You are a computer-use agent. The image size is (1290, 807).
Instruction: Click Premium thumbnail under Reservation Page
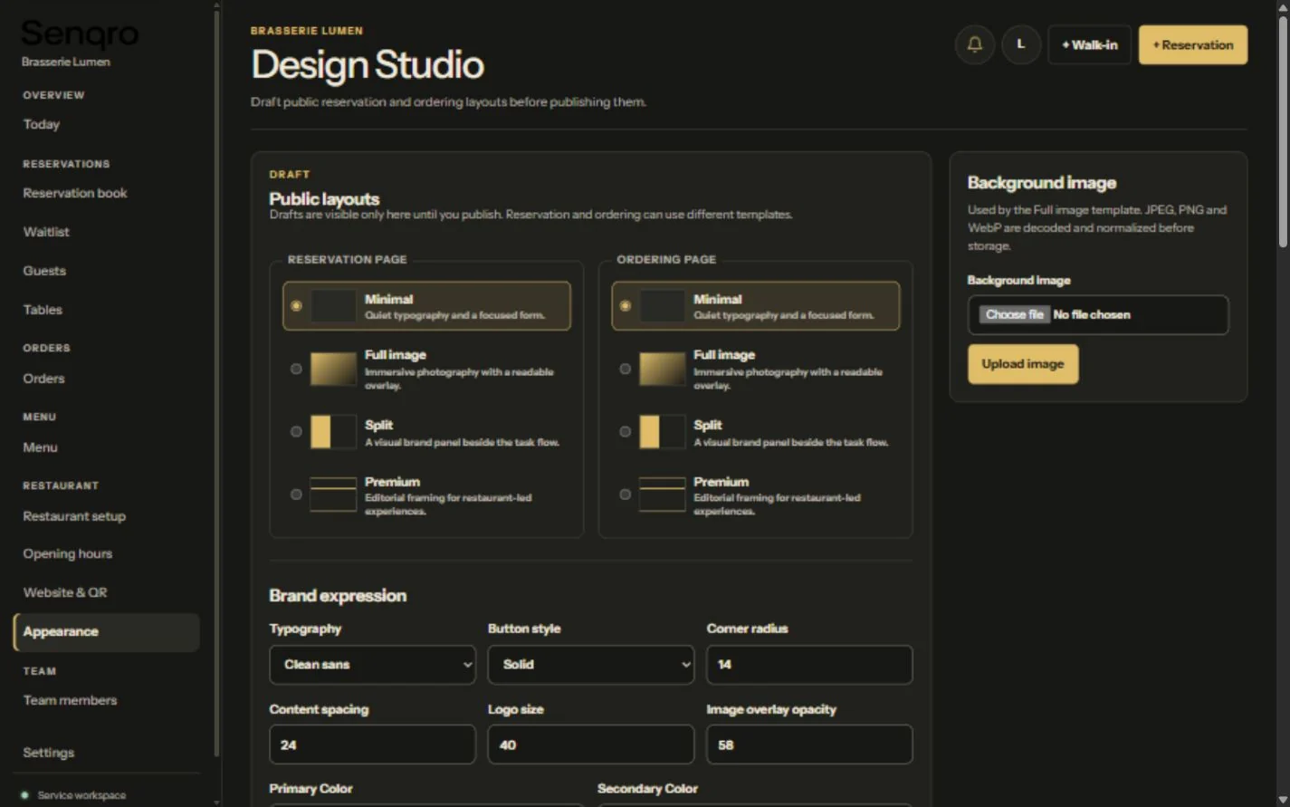tap(333, 495)
